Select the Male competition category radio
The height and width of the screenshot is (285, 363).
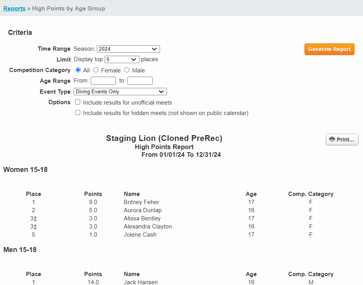pyautogui.click(x=127, y=70)
